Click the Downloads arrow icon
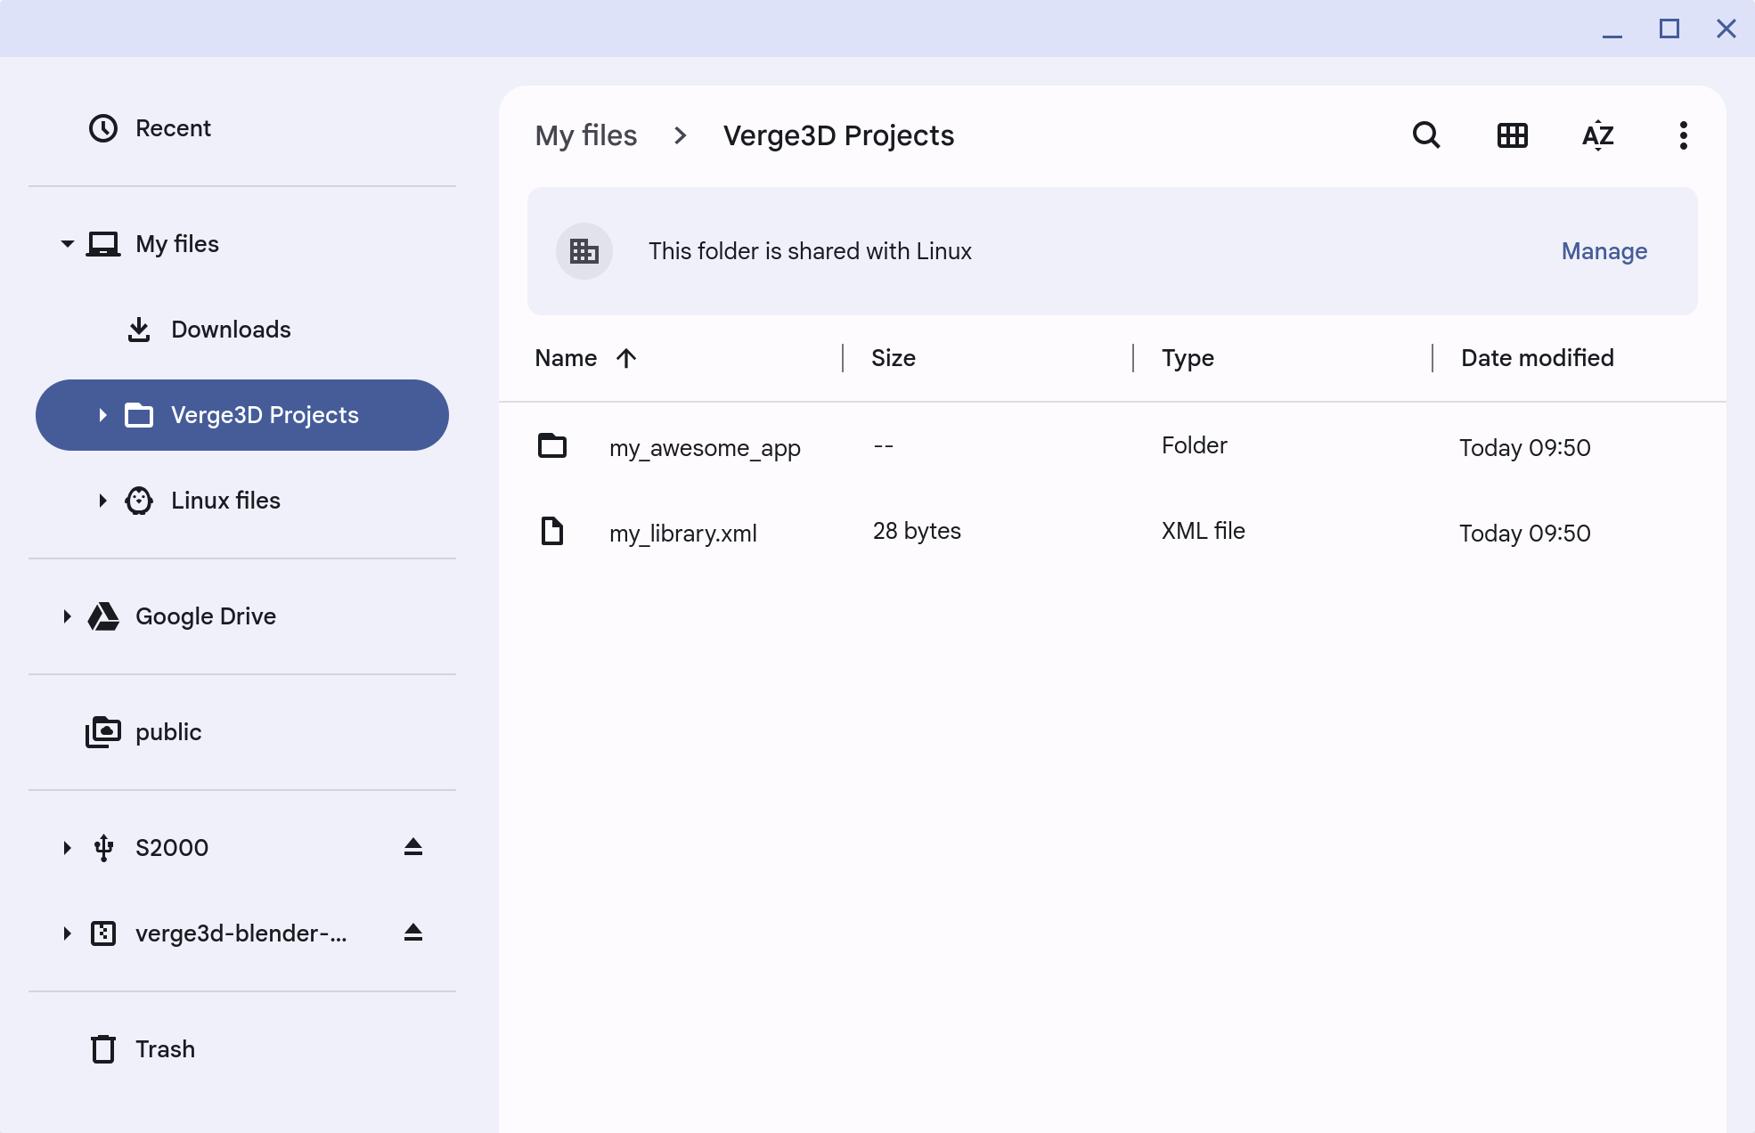The width and height of the screenshot is (1755, 1133). coord(139,330)
